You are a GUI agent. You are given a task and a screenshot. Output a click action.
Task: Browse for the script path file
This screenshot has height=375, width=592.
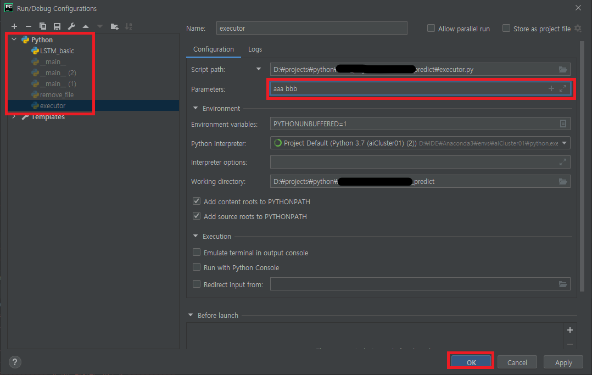[562, 69]
